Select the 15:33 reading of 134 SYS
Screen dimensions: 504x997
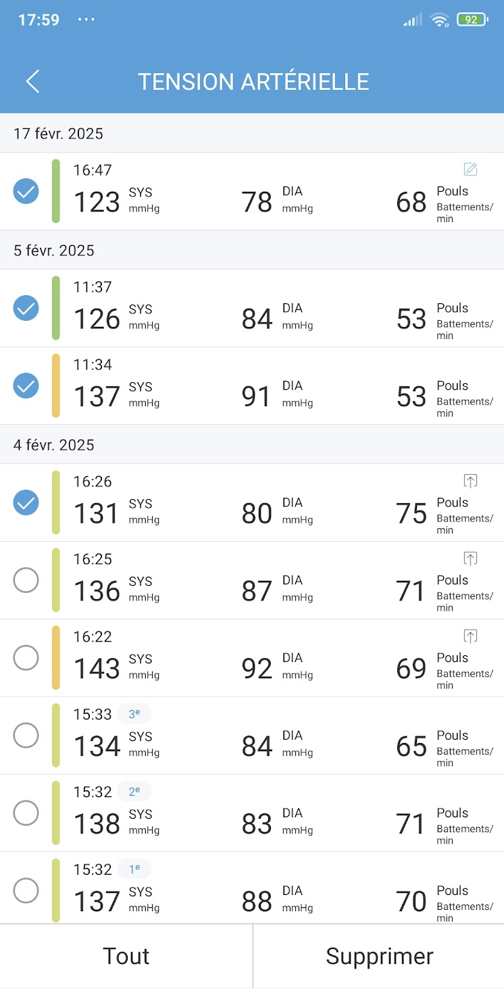click(x=26, y=736)
